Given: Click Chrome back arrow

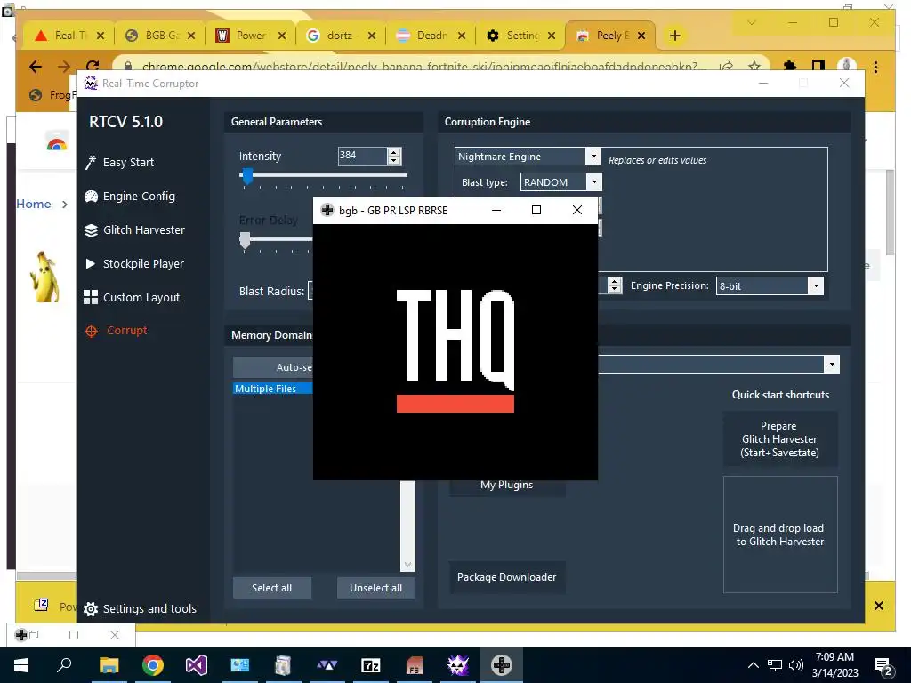Looking at the screenshot, I should (36, 67).
